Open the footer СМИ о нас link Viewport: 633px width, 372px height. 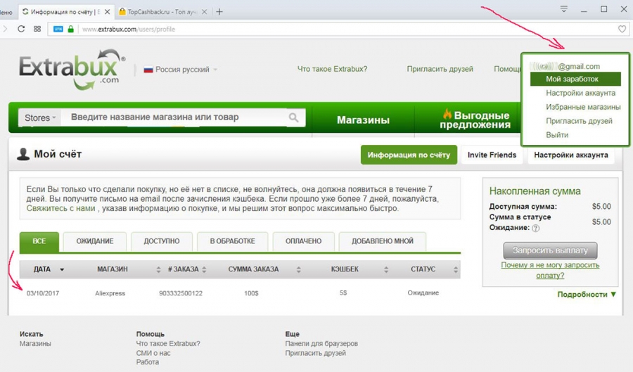coord(153,353)
